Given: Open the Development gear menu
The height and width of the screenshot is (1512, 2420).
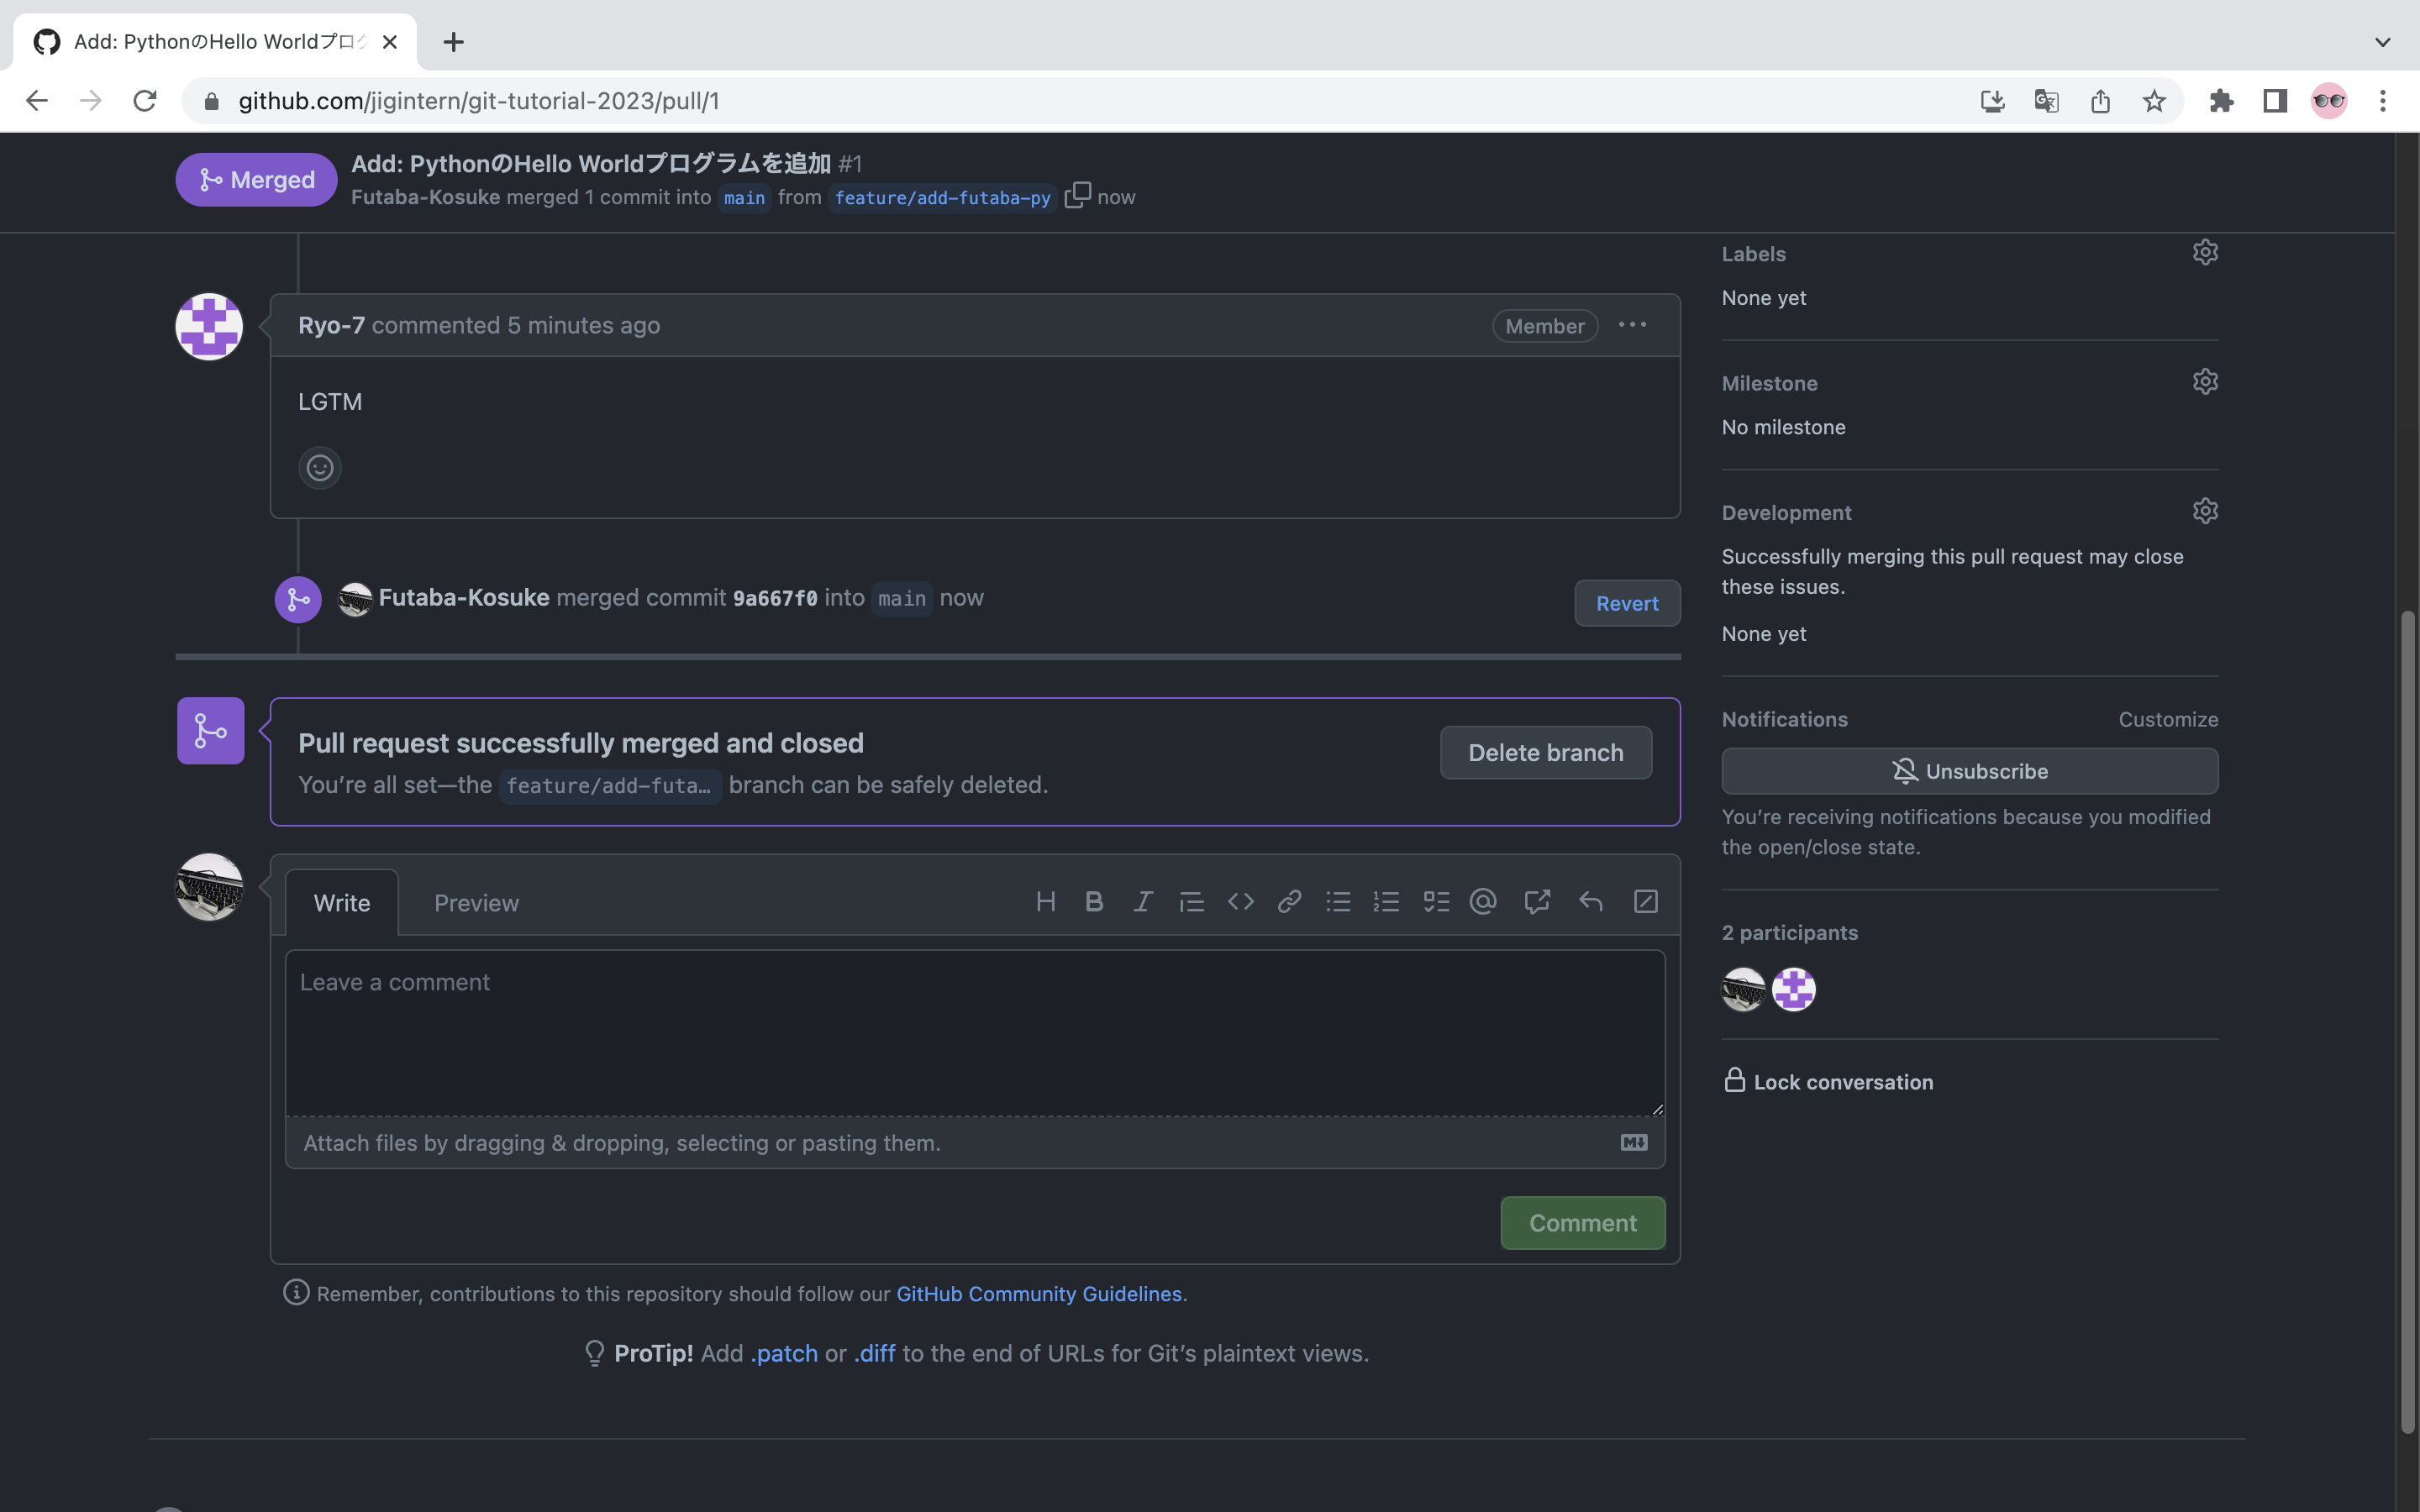Looking at the screenshot, I should 2204,511.
